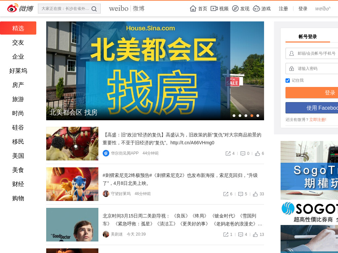Focus the 请输入密码 password field
Viewport: 338px width, 253px height.
pyautogui.click(x=312, y=69)
